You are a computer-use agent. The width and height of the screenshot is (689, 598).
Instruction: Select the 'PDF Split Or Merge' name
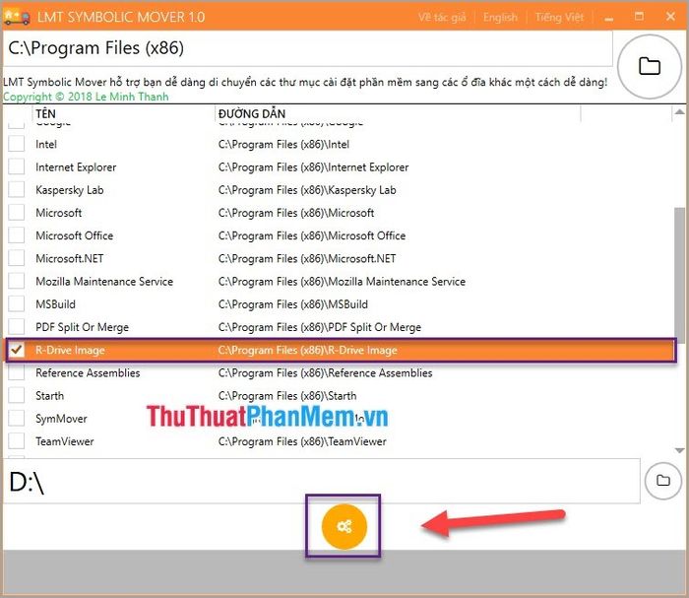82,327
